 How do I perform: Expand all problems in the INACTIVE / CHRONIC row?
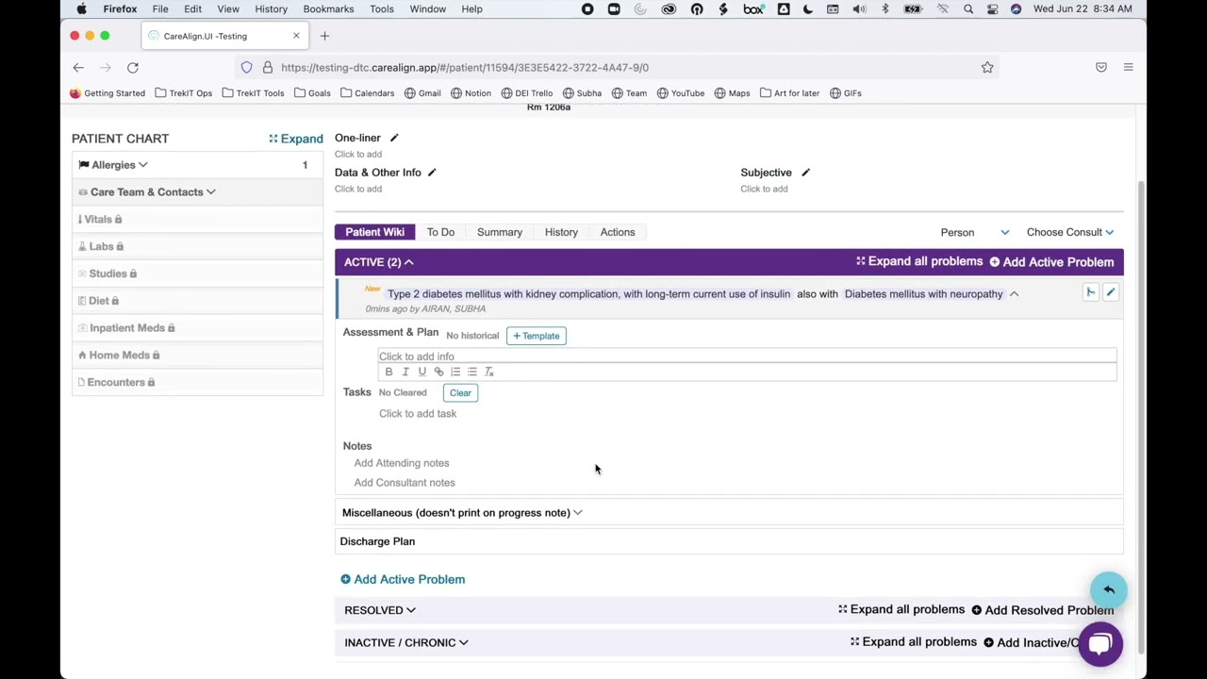pos(914,641)
